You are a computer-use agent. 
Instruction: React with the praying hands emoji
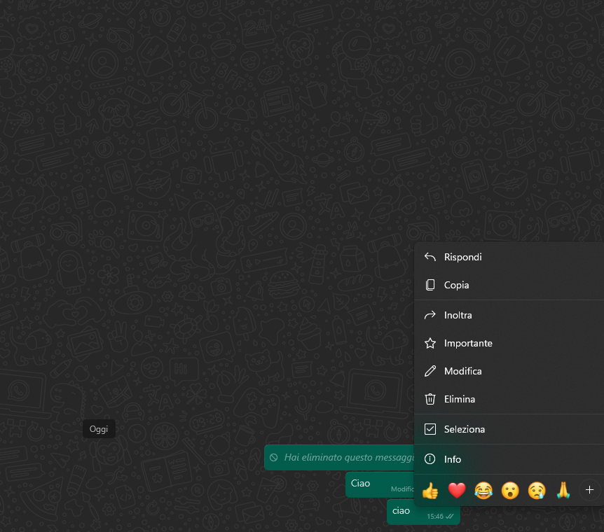pos(563,491)
